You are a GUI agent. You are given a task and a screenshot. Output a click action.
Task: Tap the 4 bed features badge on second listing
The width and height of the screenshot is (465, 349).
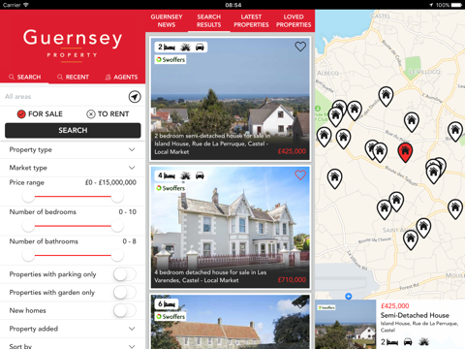click(181, 175)
